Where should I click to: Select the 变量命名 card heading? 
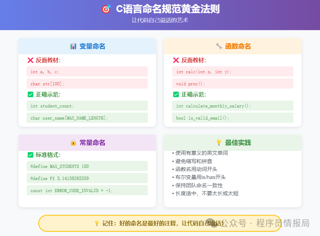pyautogui.click(x=92, y=46)
